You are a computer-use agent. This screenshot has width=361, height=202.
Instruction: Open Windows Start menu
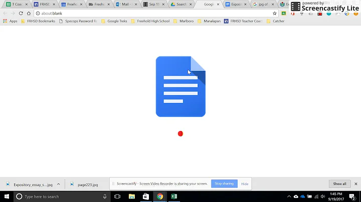pyautogui.click(x=7, y=196)
